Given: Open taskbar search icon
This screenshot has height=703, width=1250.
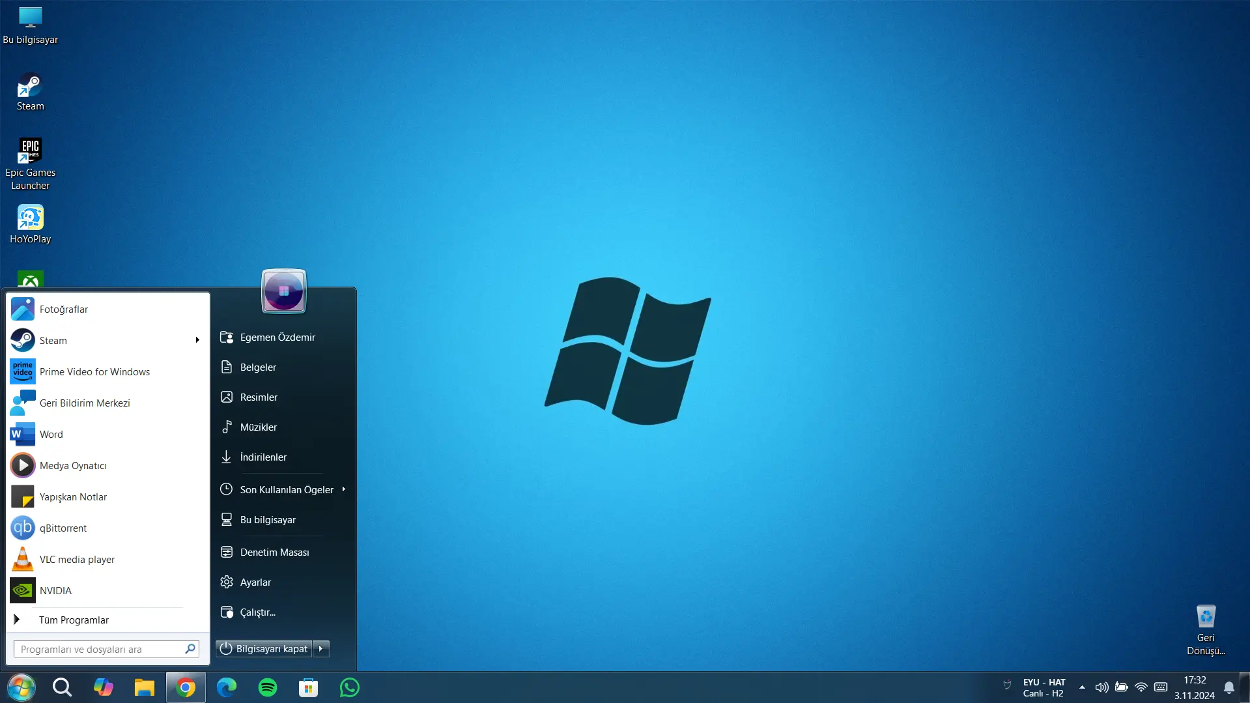Looking at the screenshot, I should tap(62, 687).
